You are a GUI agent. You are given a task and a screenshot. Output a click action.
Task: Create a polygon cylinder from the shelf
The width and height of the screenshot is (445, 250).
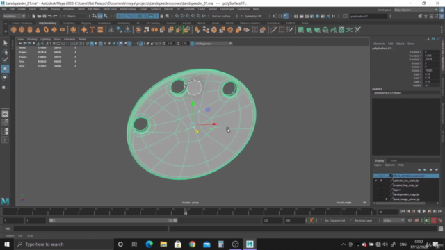coord(30,30)
